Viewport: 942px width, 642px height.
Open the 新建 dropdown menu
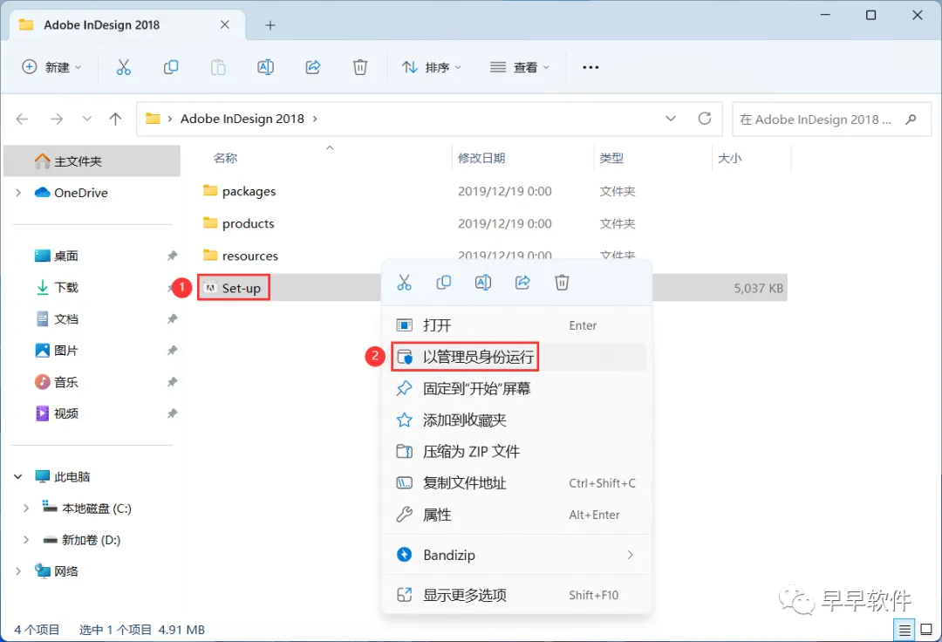pyautogui.click(x=51, y=67)
